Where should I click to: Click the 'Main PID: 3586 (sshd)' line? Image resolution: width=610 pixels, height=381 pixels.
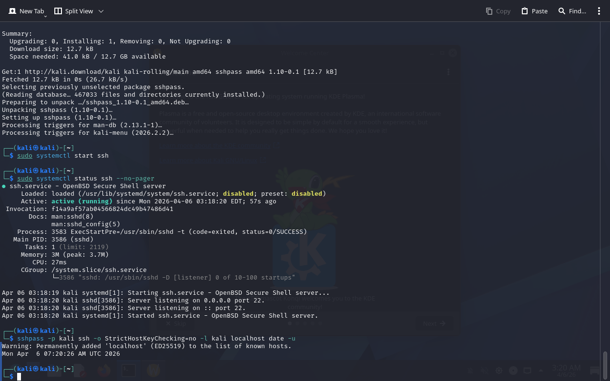[x=53, y=240]
